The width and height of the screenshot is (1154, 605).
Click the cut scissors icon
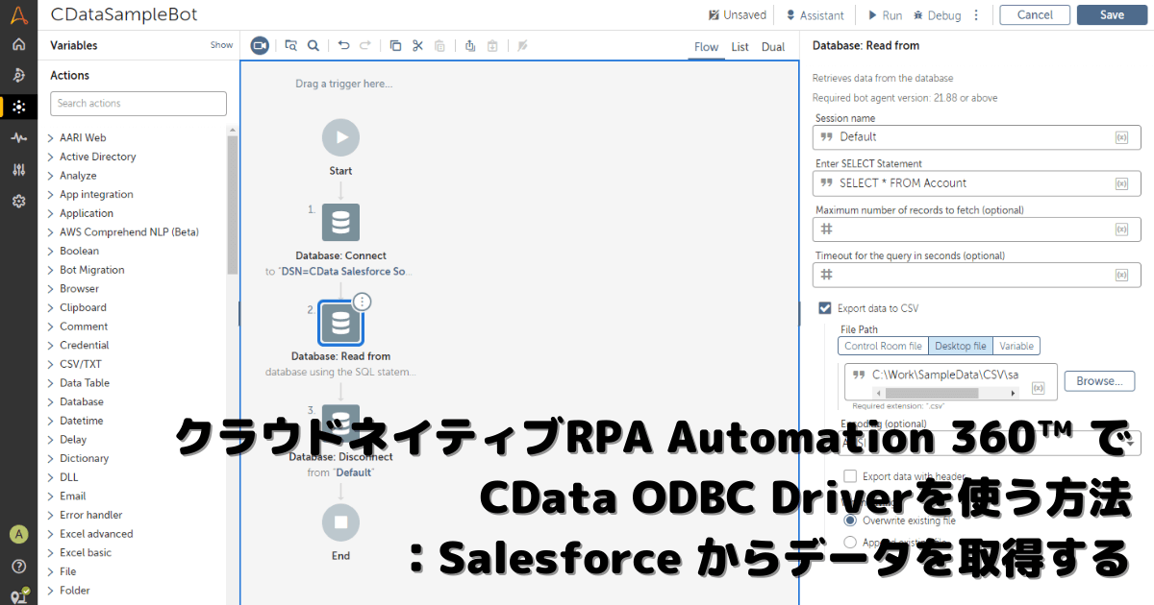[417, 45]
